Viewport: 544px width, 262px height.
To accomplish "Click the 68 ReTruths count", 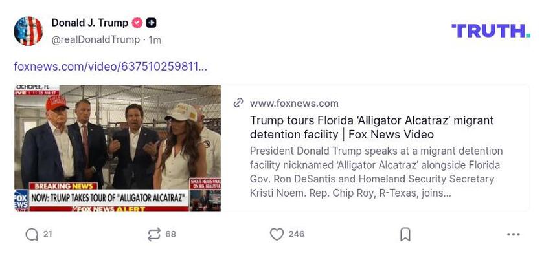I will (x=170, y=234).
